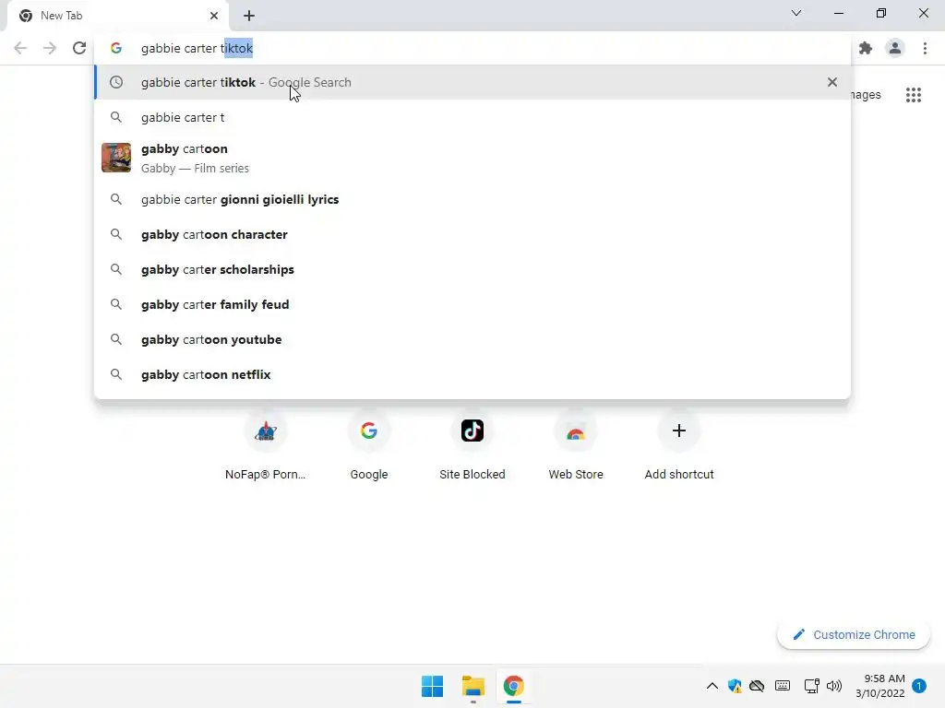Click the Add shortcut plus tile
945x708 pixels.
pos(679,445)
